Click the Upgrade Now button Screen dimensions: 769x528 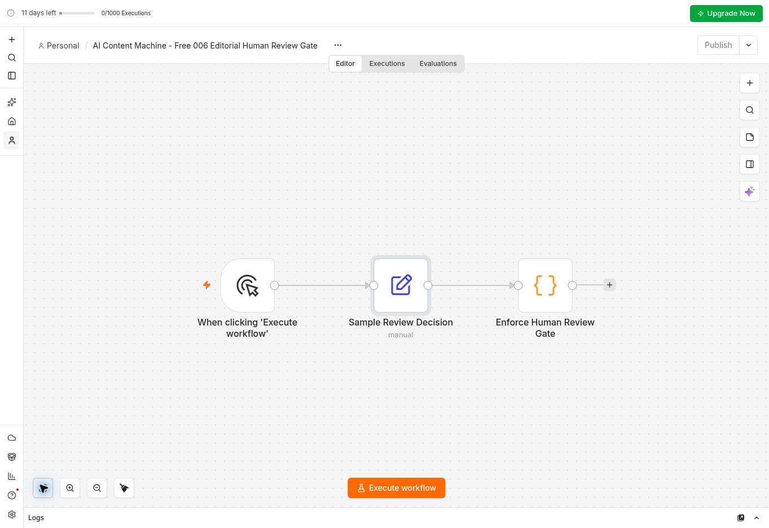click(x=726, y=13)
